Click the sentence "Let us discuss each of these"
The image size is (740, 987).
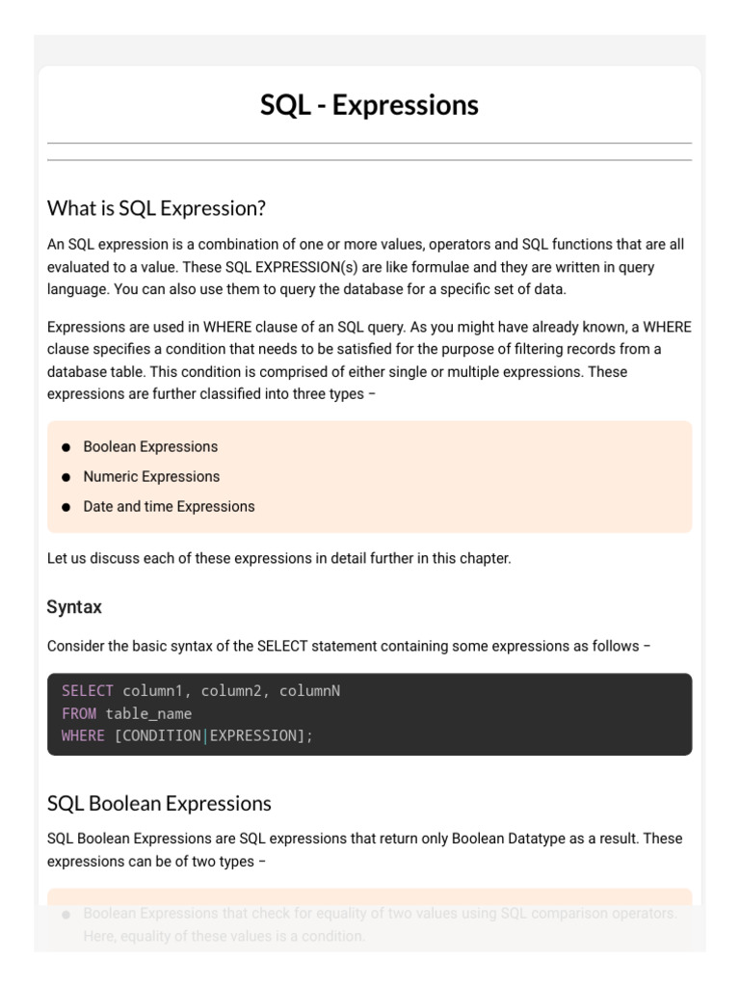click(x=278, y=559)
